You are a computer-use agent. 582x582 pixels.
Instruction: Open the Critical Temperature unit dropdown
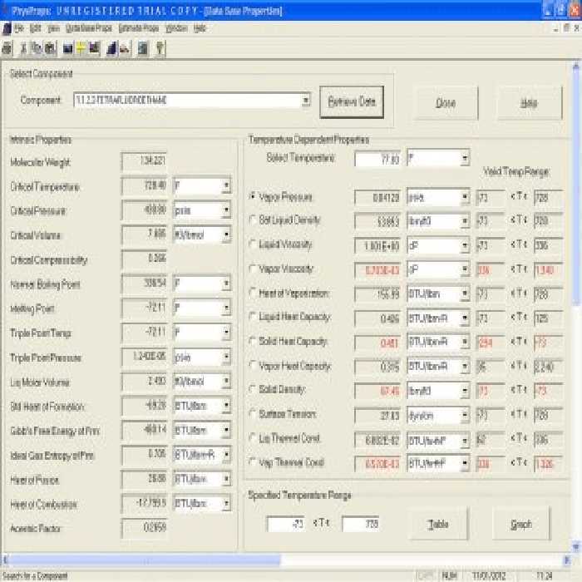tap(226, 185)
